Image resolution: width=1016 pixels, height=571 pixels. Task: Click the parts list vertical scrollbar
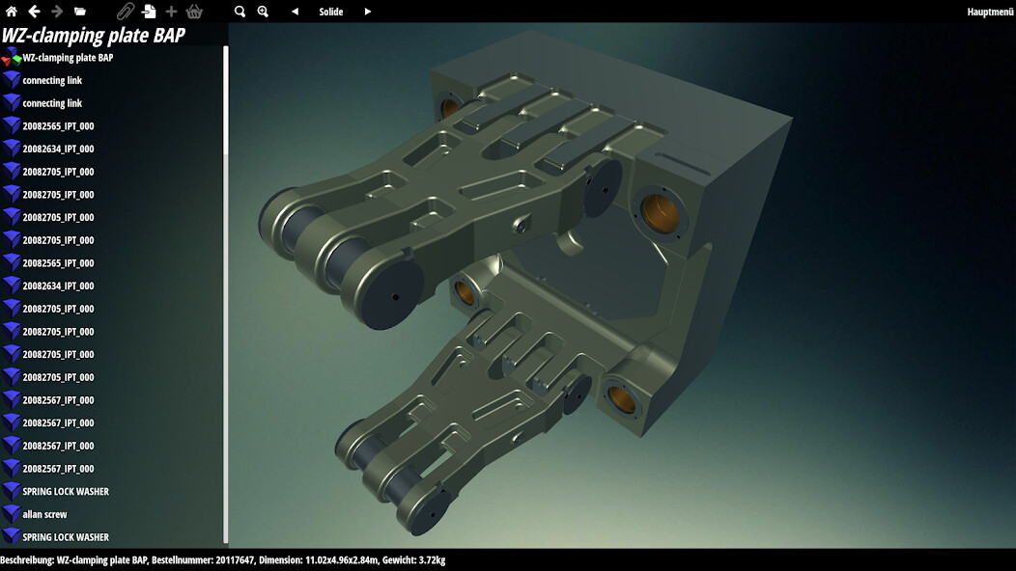click(226, 289)
